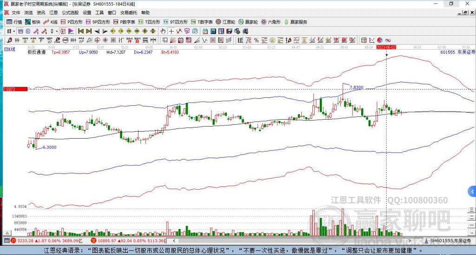The width and height of the screenshot is (476, 255).
Task: Click scroll-left arrow on horizontal scrollbar
Action: tap(174, 241)
